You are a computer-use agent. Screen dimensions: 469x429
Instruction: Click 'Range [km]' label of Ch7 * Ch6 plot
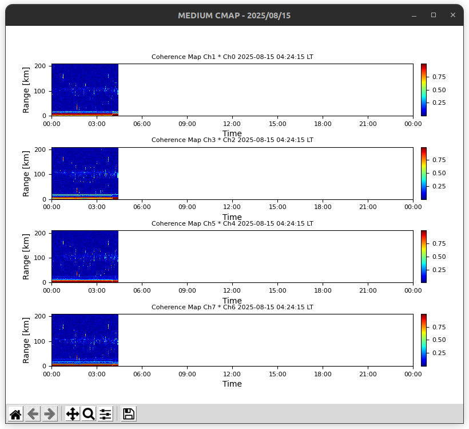tap(26, 340)
